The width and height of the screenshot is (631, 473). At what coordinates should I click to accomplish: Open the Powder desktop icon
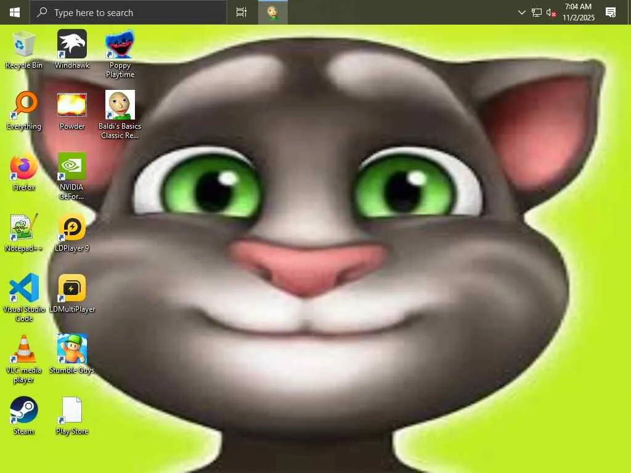coord(71,111)
